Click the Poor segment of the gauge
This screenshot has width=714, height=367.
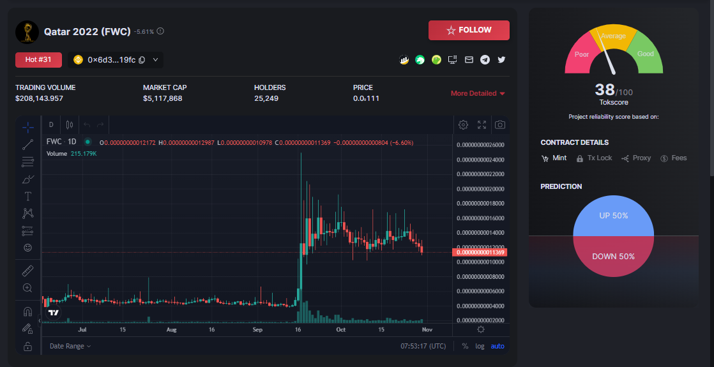(581, 54)
